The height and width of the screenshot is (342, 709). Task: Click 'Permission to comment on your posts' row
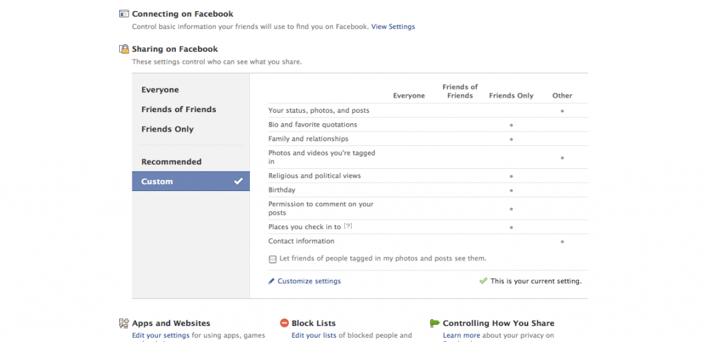[x=428, y=208]
